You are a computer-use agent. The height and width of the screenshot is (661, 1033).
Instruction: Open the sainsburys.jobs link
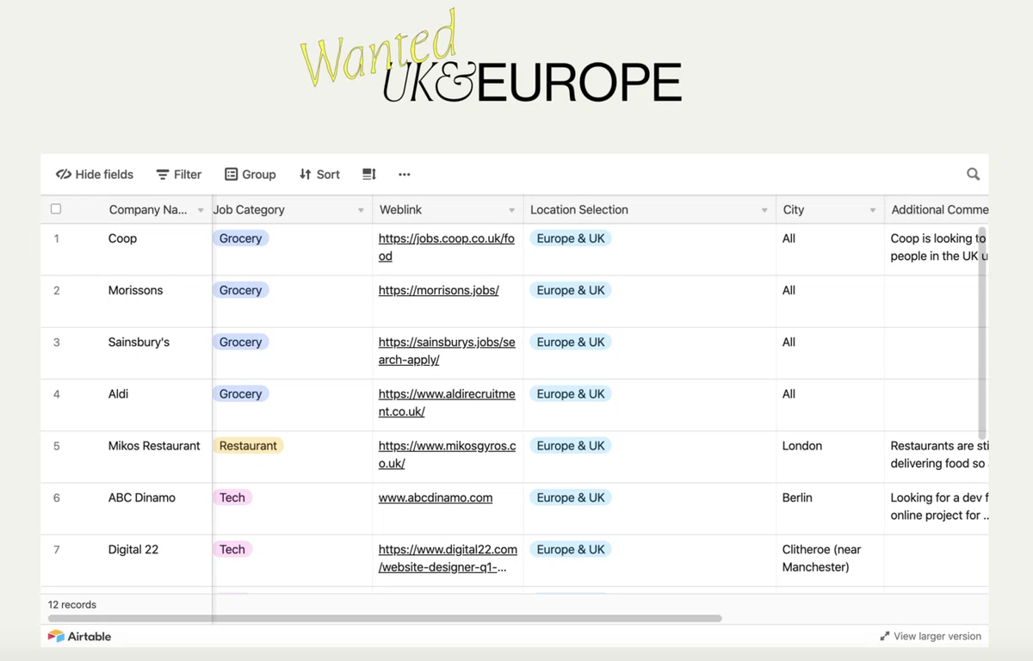(x=447, y=350)
